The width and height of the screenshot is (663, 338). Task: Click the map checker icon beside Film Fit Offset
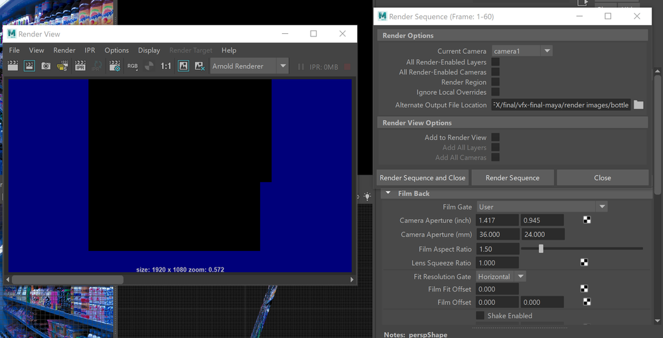pos(584,289)
